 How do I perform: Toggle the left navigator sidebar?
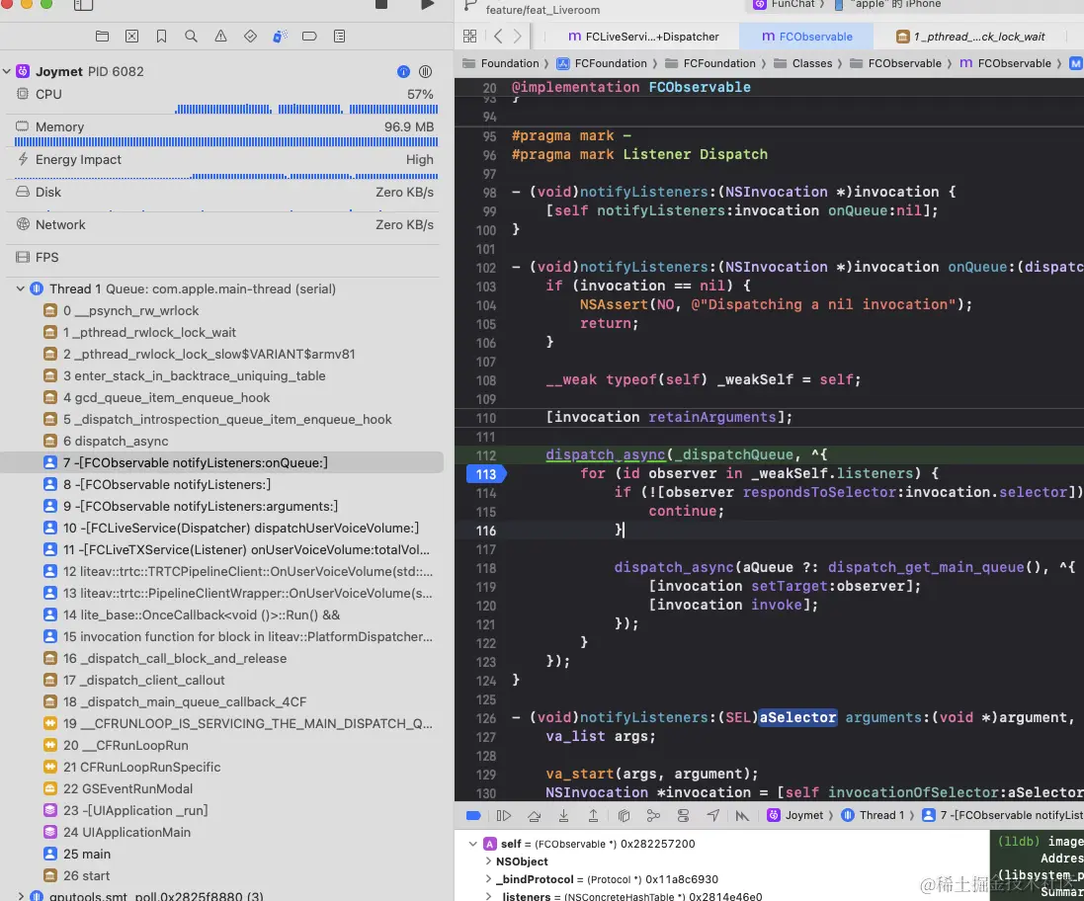click(x=83, y=5)
